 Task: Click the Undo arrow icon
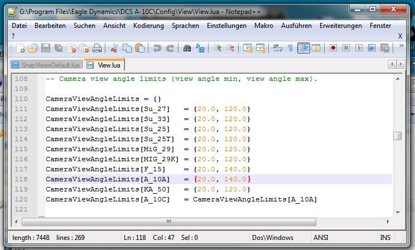(x=157, y=49)
